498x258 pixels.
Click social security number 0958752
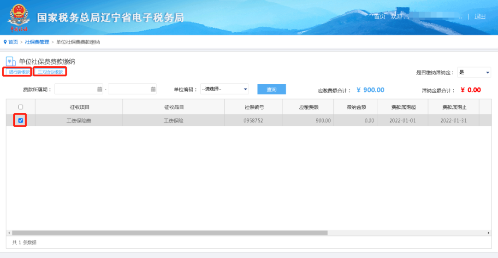(x=254, y=121)
